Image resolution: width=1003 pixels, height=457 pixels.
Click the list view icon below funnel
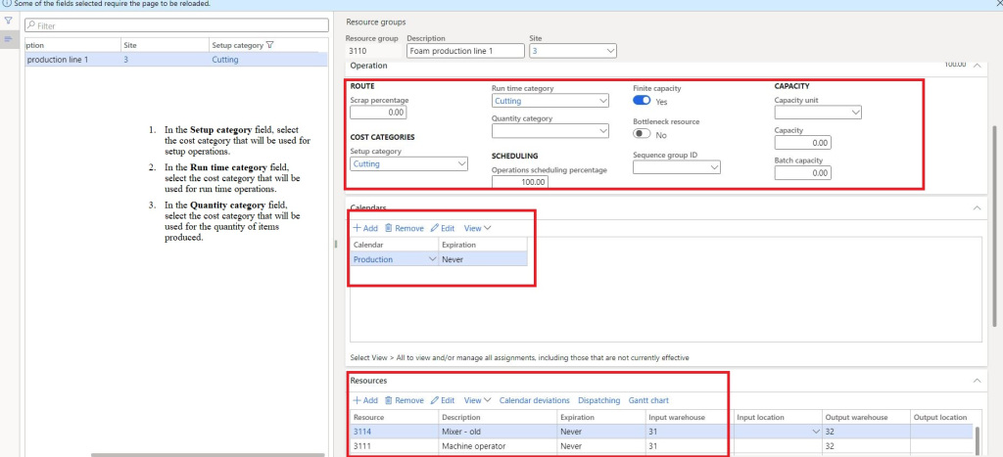[x=9, y=39]
